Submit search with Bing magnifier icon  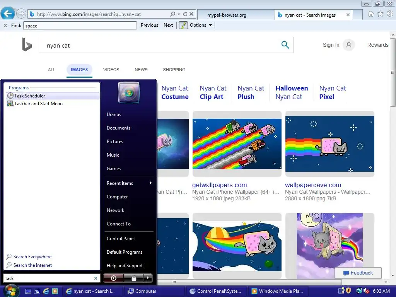[285, 45]
